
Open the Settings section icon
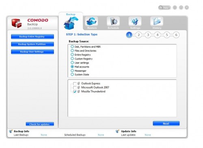tap(135, 21)
